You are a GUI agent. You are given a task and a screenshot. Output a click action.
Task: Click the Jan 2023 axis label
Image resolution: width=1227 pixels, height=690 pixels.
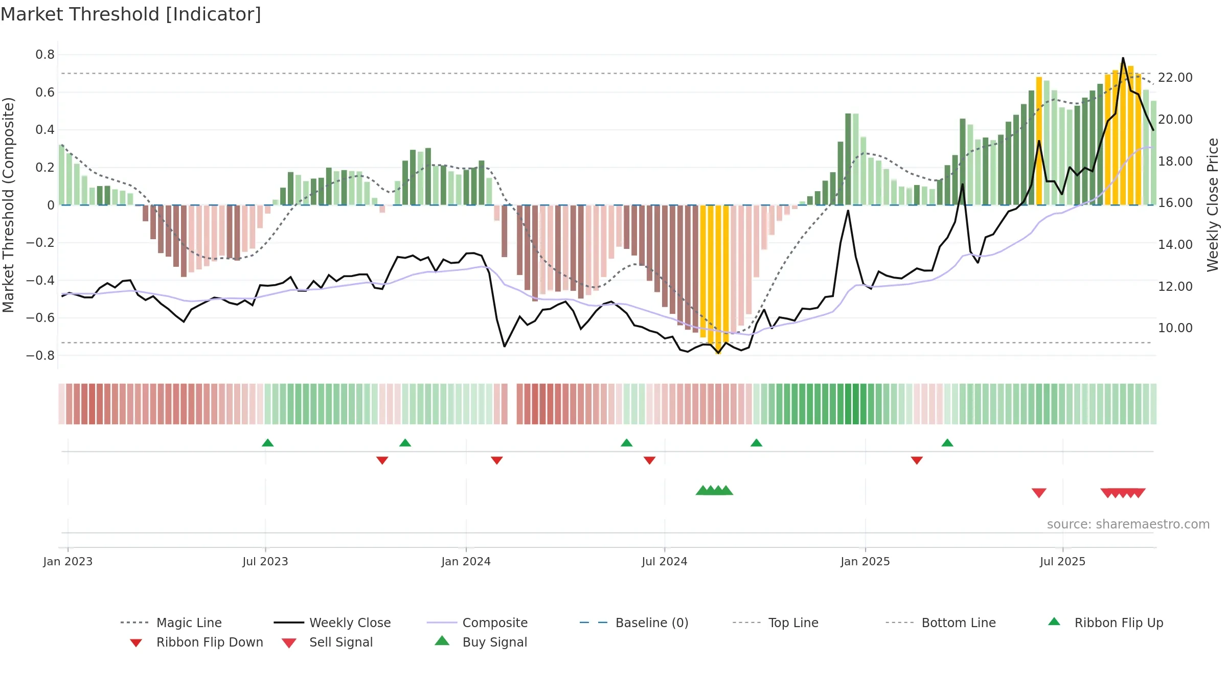pos(68,562)
